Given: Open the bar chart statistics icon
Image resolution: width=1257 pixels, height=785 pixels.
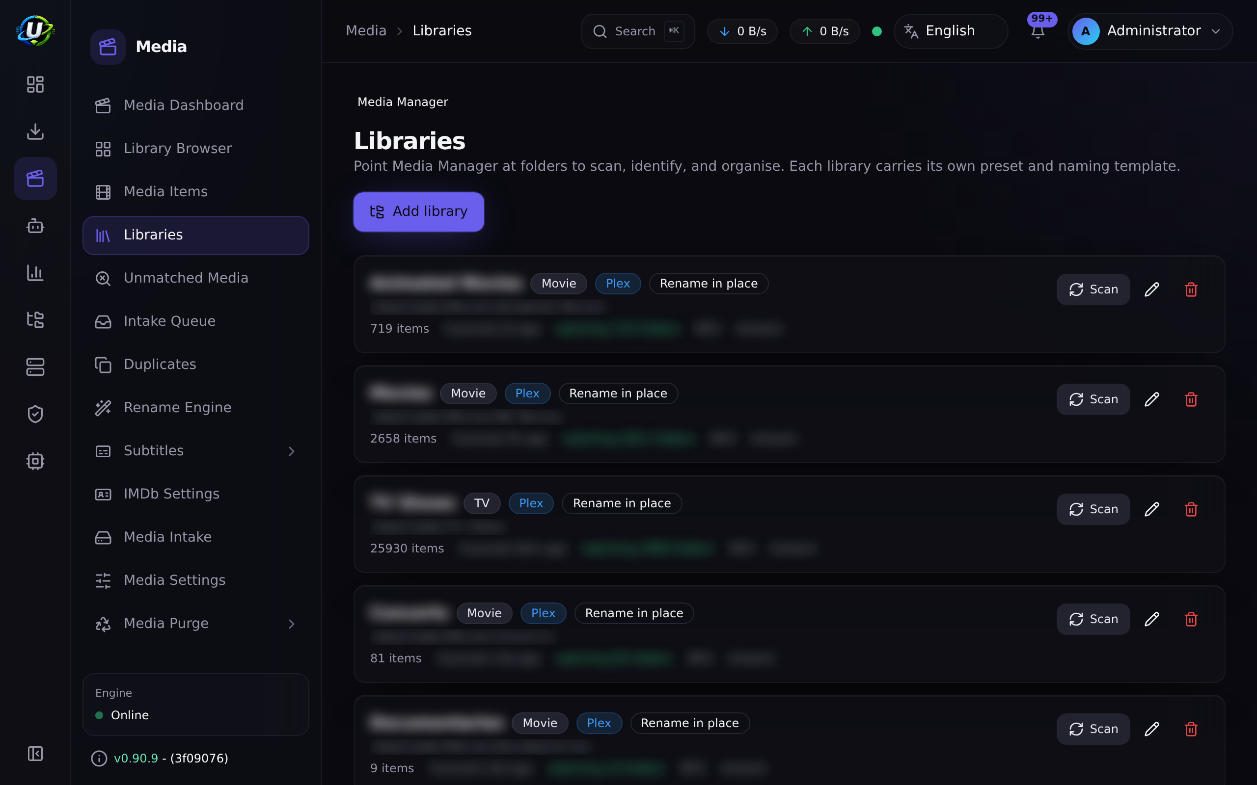Looking at the screenshot, I should [35, 273].
